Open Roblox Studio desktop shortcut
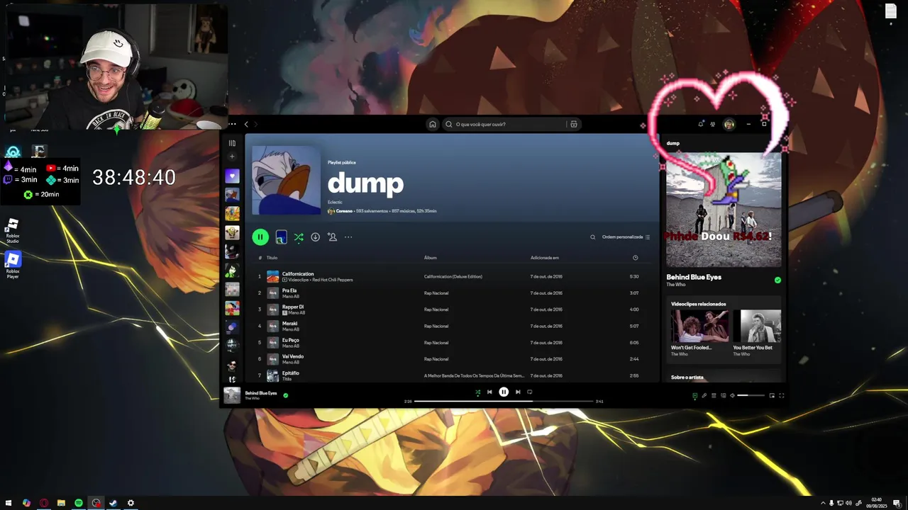 [13, 231]
